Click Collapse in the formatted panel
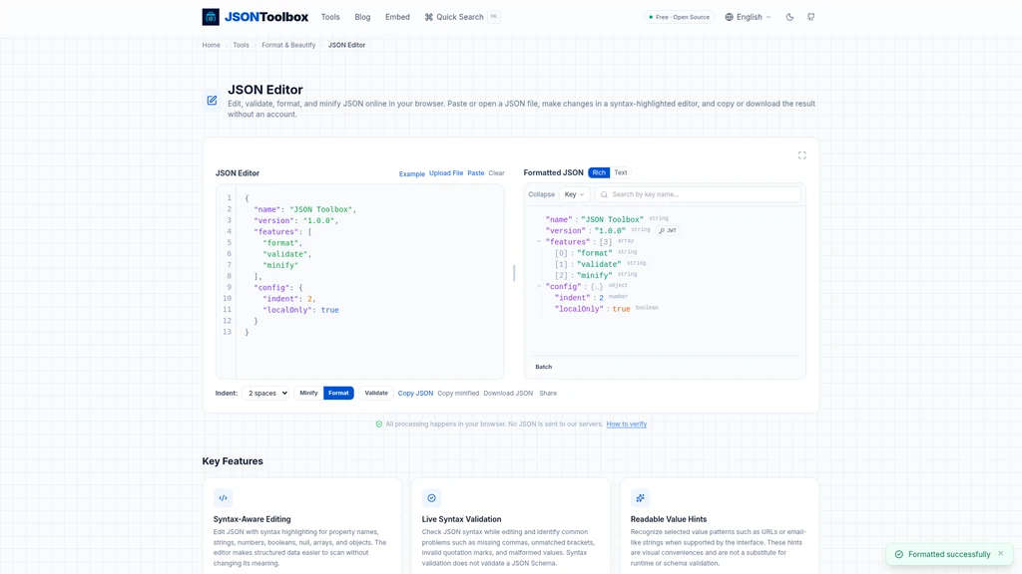Image resolution: width=1022 pixels, height=574 pixels. (x=542, y=194)
